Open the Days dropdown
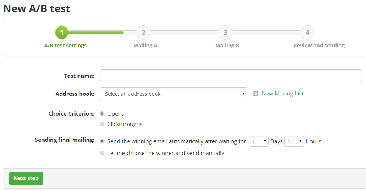366x191 pixels. [x=258, y=141]
